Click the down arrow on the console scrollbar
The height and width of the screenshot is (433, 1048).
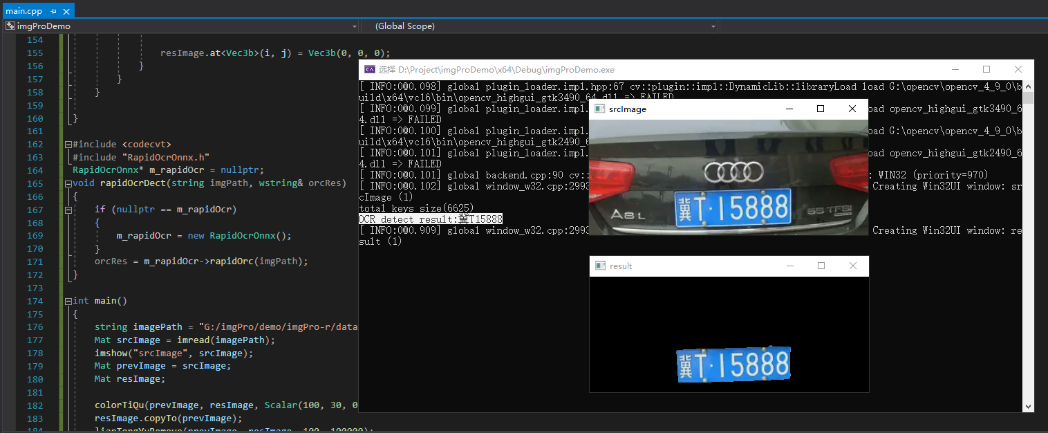click(x=1028, y=405)
